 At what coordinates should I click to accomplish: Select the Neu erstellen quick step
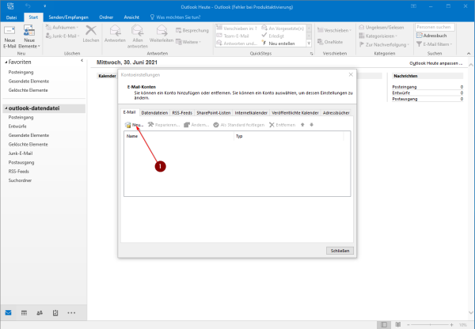coord(278,43)
